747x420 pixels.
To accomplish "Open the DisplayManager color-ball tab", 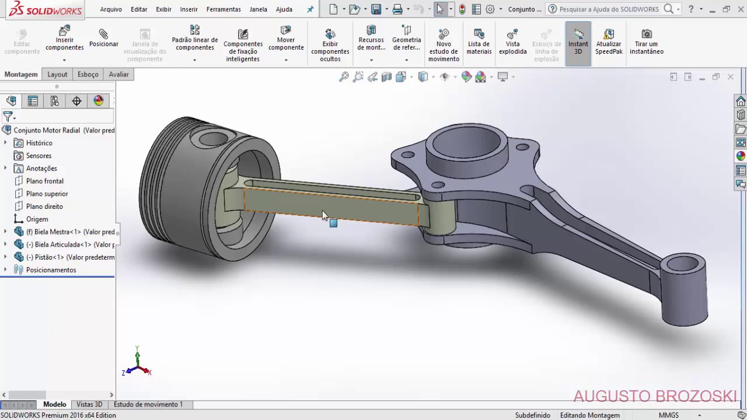I will [99, 101].
